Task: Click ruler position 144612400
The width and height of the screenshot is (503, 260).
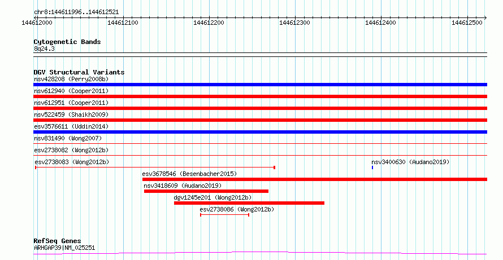Action: [381, 23]
